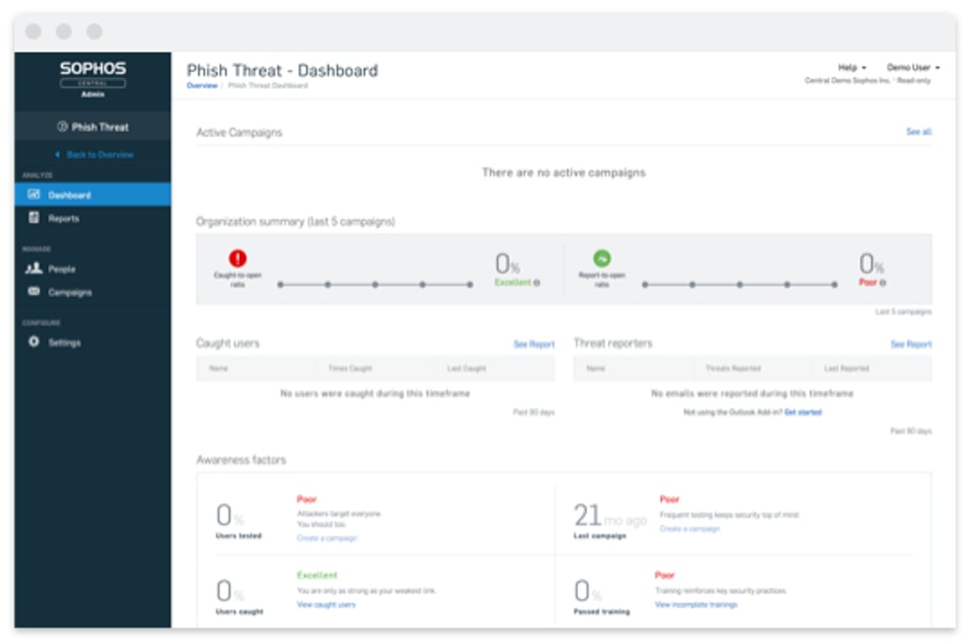Image resolution: width=970 pixels, height=644 pixels.
Task: Click See all for Active Campaigns
Action: tap(919, 132)
